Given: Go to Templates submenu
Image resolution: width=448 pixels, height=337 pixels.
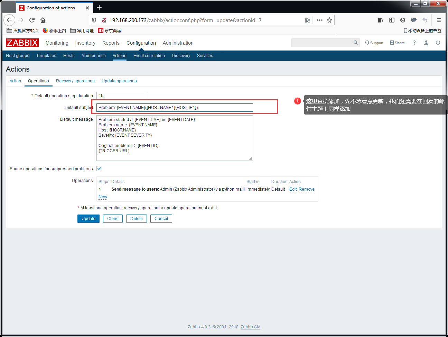Looking at the screenshot, I should tap(46, 56).
